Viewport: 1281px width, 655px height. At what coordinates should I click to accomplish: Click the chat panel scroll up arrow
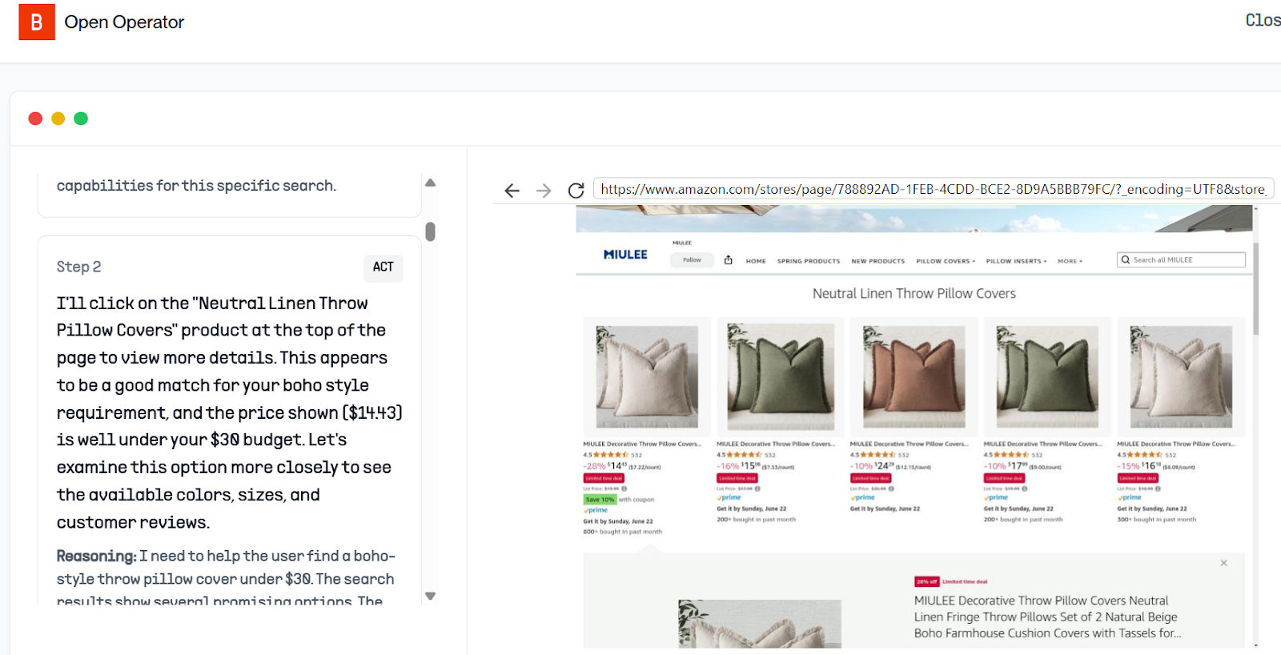pyautogui.click(x=430, y=183)
